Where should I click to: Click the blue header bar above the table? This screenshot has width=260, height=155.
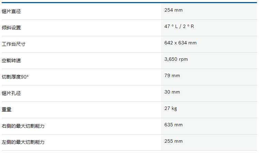tap(129, 2)
